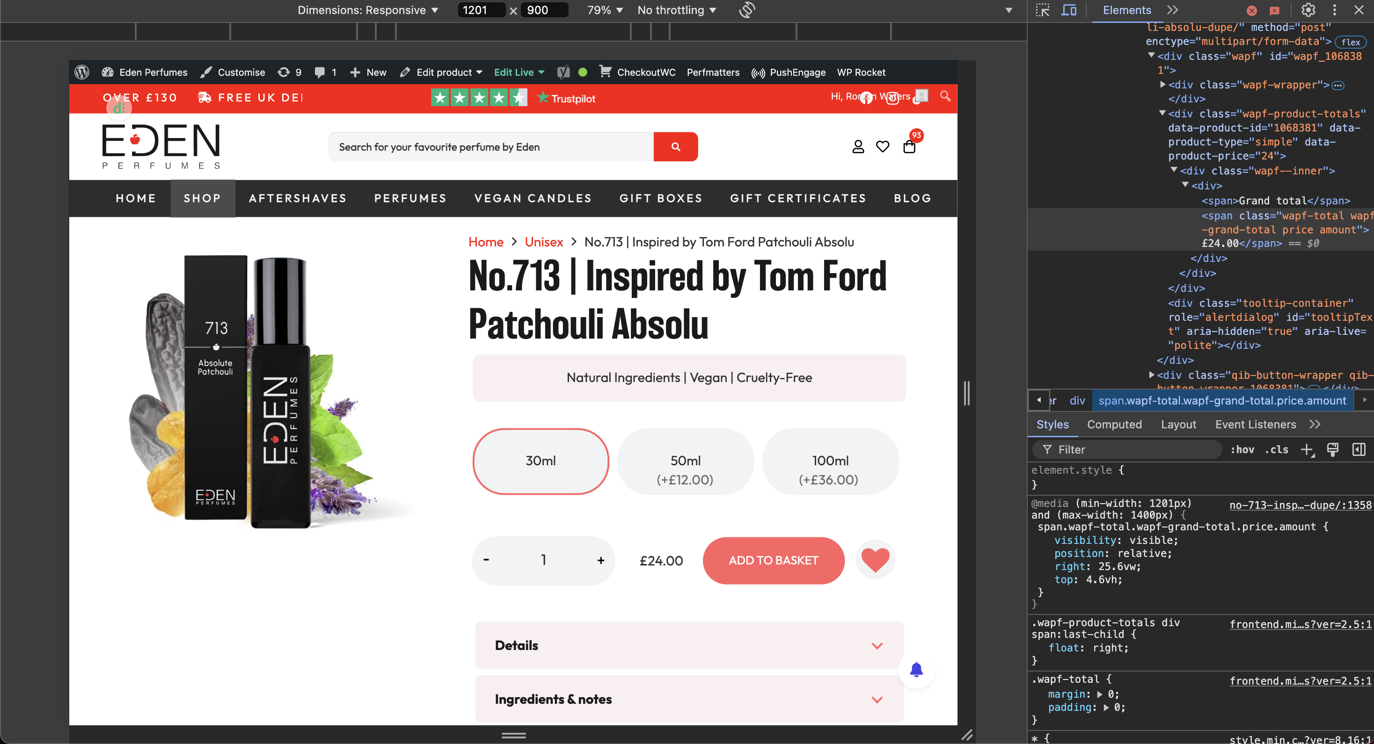Image resolution: width=1374 pixels, height=744 pixels.
Task: Click updates icon showing 9
Action: pyautogui.click(x=290, y=72)
